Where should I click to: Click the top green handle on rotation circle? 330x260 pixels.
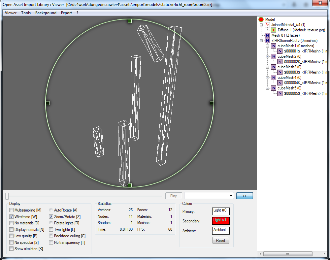point(130,21)
